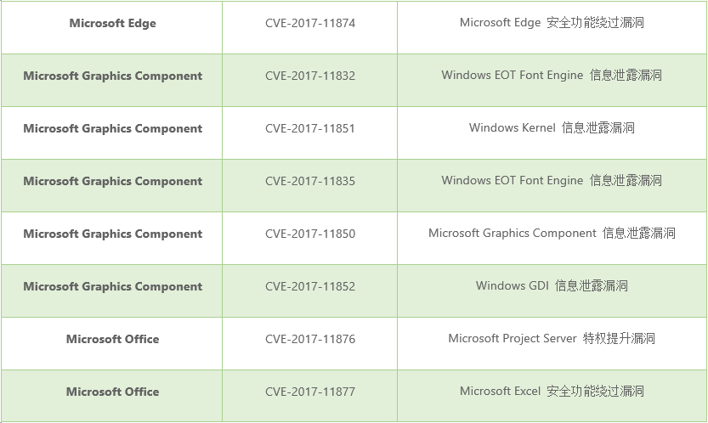Click the CVE-2017-11876 identifier
Screen dimensions: 708x423
tap(309, 340)
